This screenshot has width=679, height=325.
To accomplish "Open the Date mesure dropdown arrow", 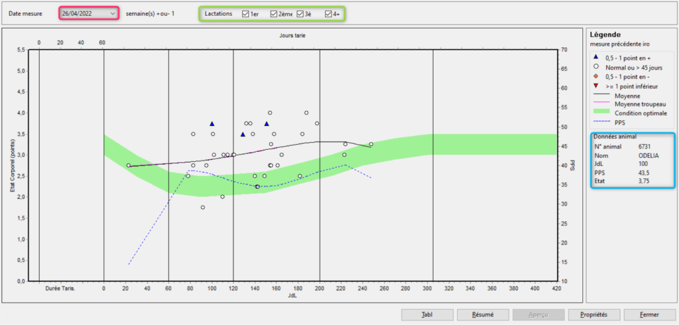I will click(112, 13).
